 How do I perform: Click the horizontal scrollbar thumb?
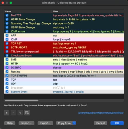tap(22, 100)
